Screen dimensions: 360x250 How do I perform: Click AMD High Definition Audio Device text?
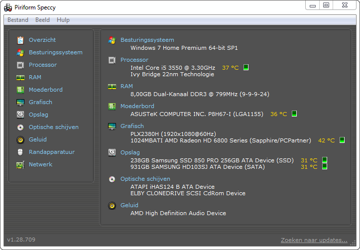[x=178, y=213]
